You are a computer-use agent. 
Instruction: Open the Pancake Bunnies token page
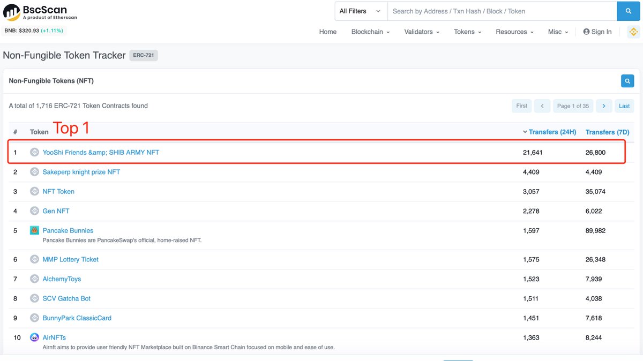pos(68,230)
